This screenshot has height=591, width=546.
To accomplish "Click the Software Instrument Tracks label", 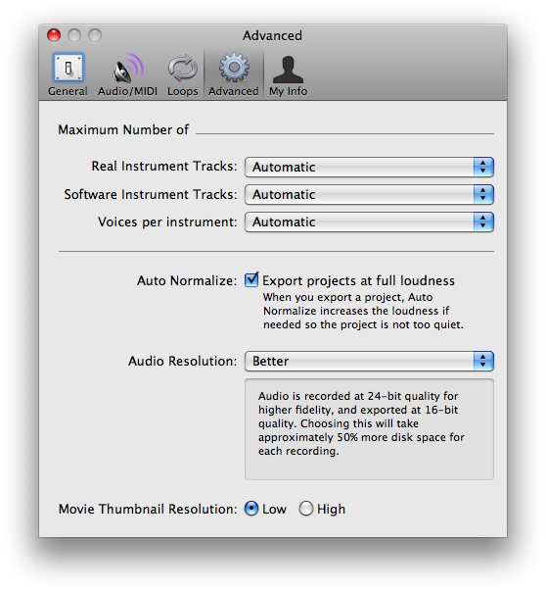I will 151,194.
